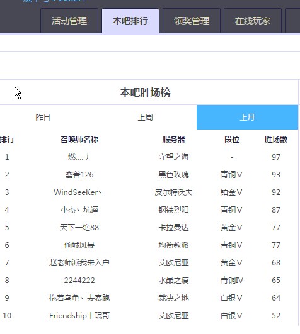Select summoner 窩兽126
The image size is (300, 334).
(79, 175)
